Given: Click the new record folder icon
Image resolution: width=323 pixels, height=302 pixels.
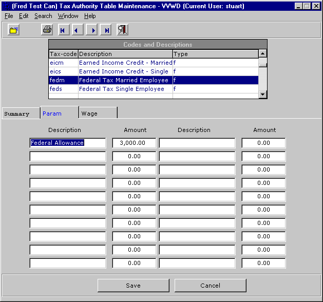Looking at the screenshot, I should point(14,30).
